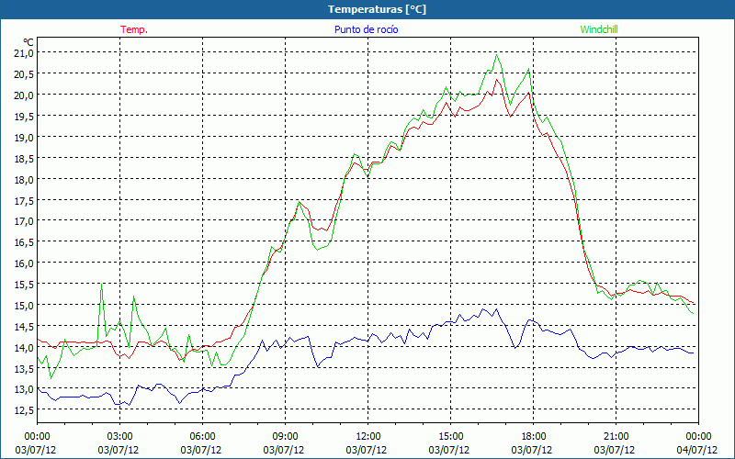Select the blue 'Punto de rocío' legend label
Screen dimensions: 735x459
(366, 29)
